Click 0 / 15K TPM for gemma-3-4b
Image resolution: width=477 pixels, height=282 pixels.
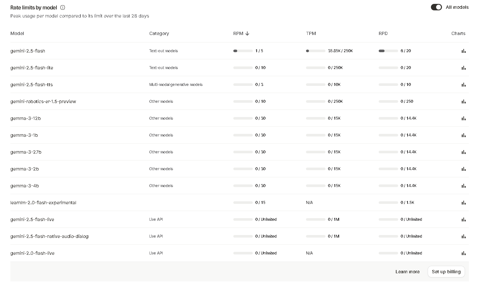tap(334, 186)
